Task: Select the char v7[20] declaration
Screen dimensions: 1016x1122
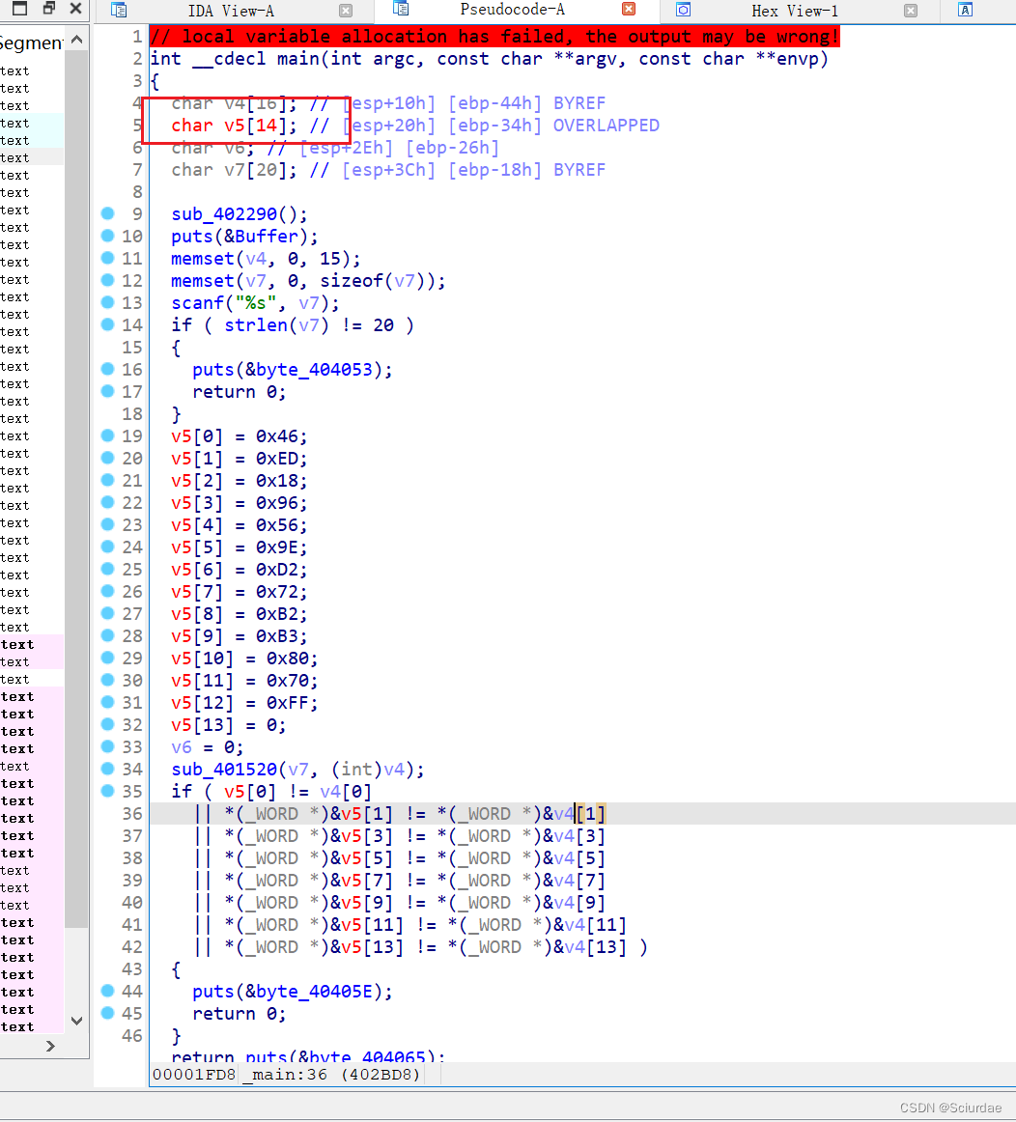Action: (234, 170)
